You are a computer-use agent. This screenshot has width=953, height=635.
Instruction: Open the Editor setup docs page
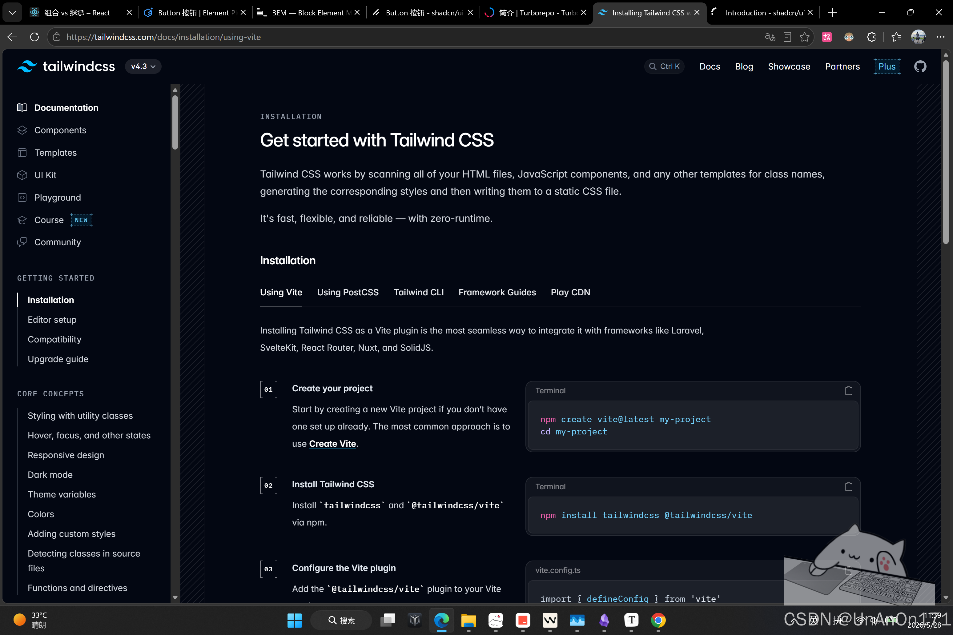click(52, 320)
